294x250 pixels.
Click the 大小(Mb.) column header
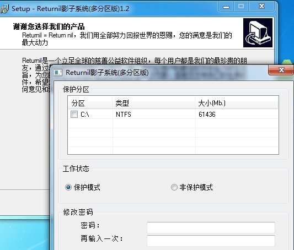pos(237,103)
